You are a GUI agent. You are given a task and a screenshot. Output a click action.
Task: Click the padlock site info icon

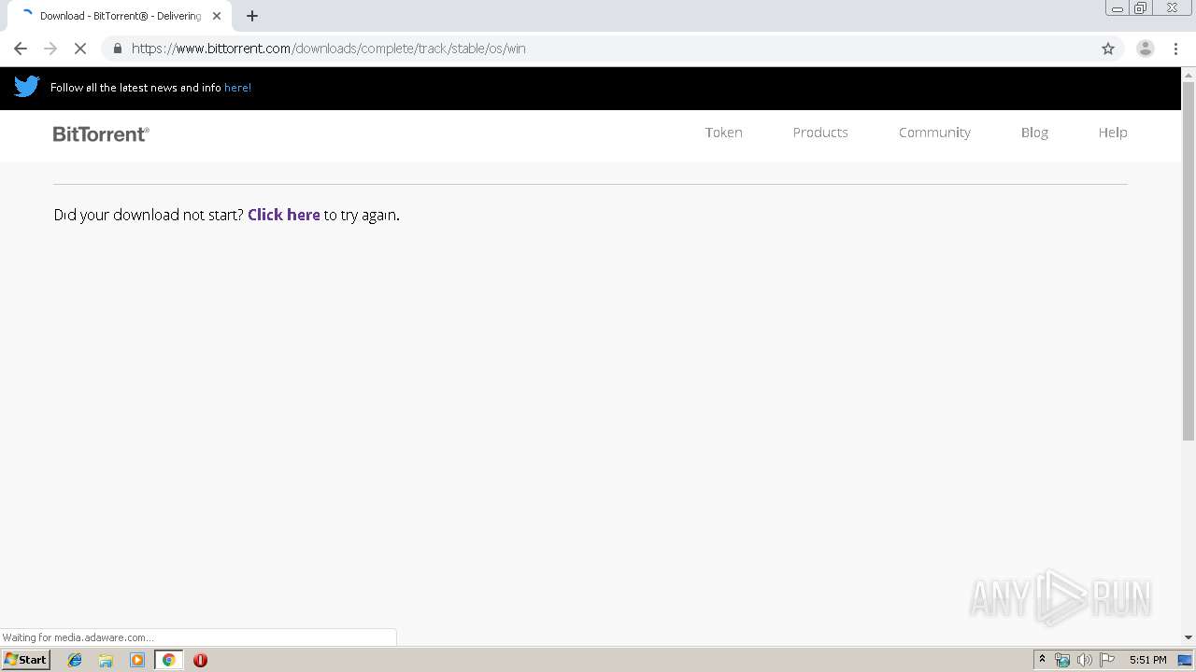(117, 49)
